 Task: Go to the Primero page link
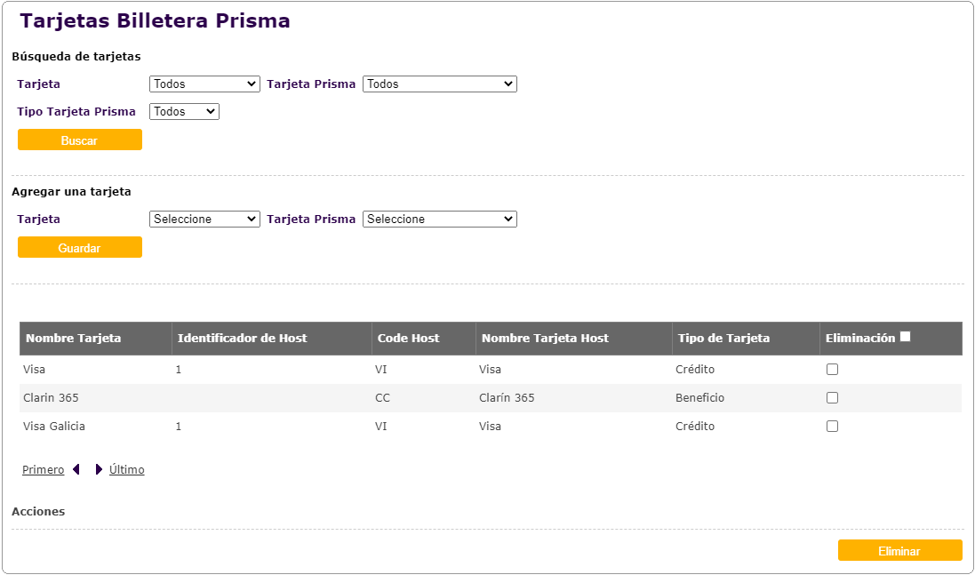tap(43, 470)
